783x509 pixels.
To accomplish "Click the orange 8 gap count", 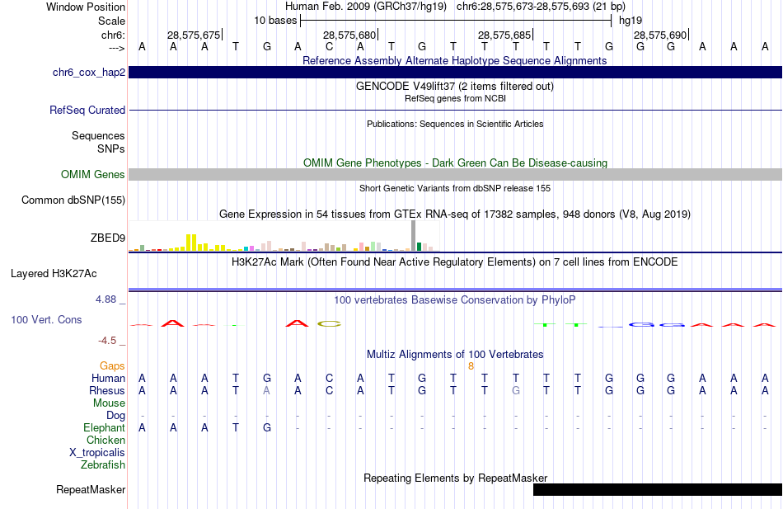I will point(471,366).
